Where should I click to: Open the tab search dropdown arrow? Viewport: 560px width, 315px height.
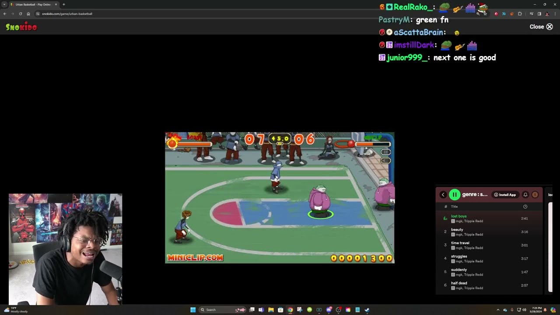tap(4, 4)
